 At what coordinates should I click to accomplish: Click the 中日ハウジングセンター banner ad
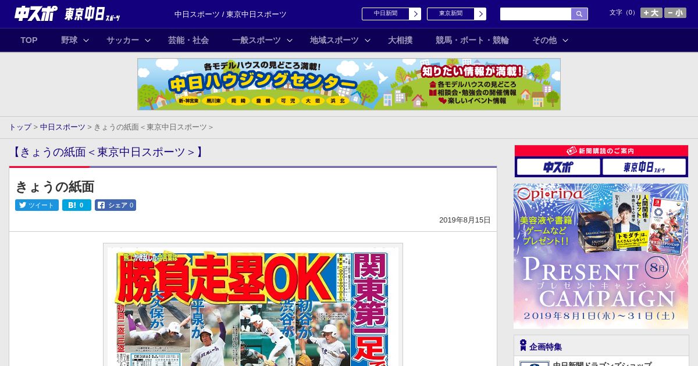click(x=349, y=84)
